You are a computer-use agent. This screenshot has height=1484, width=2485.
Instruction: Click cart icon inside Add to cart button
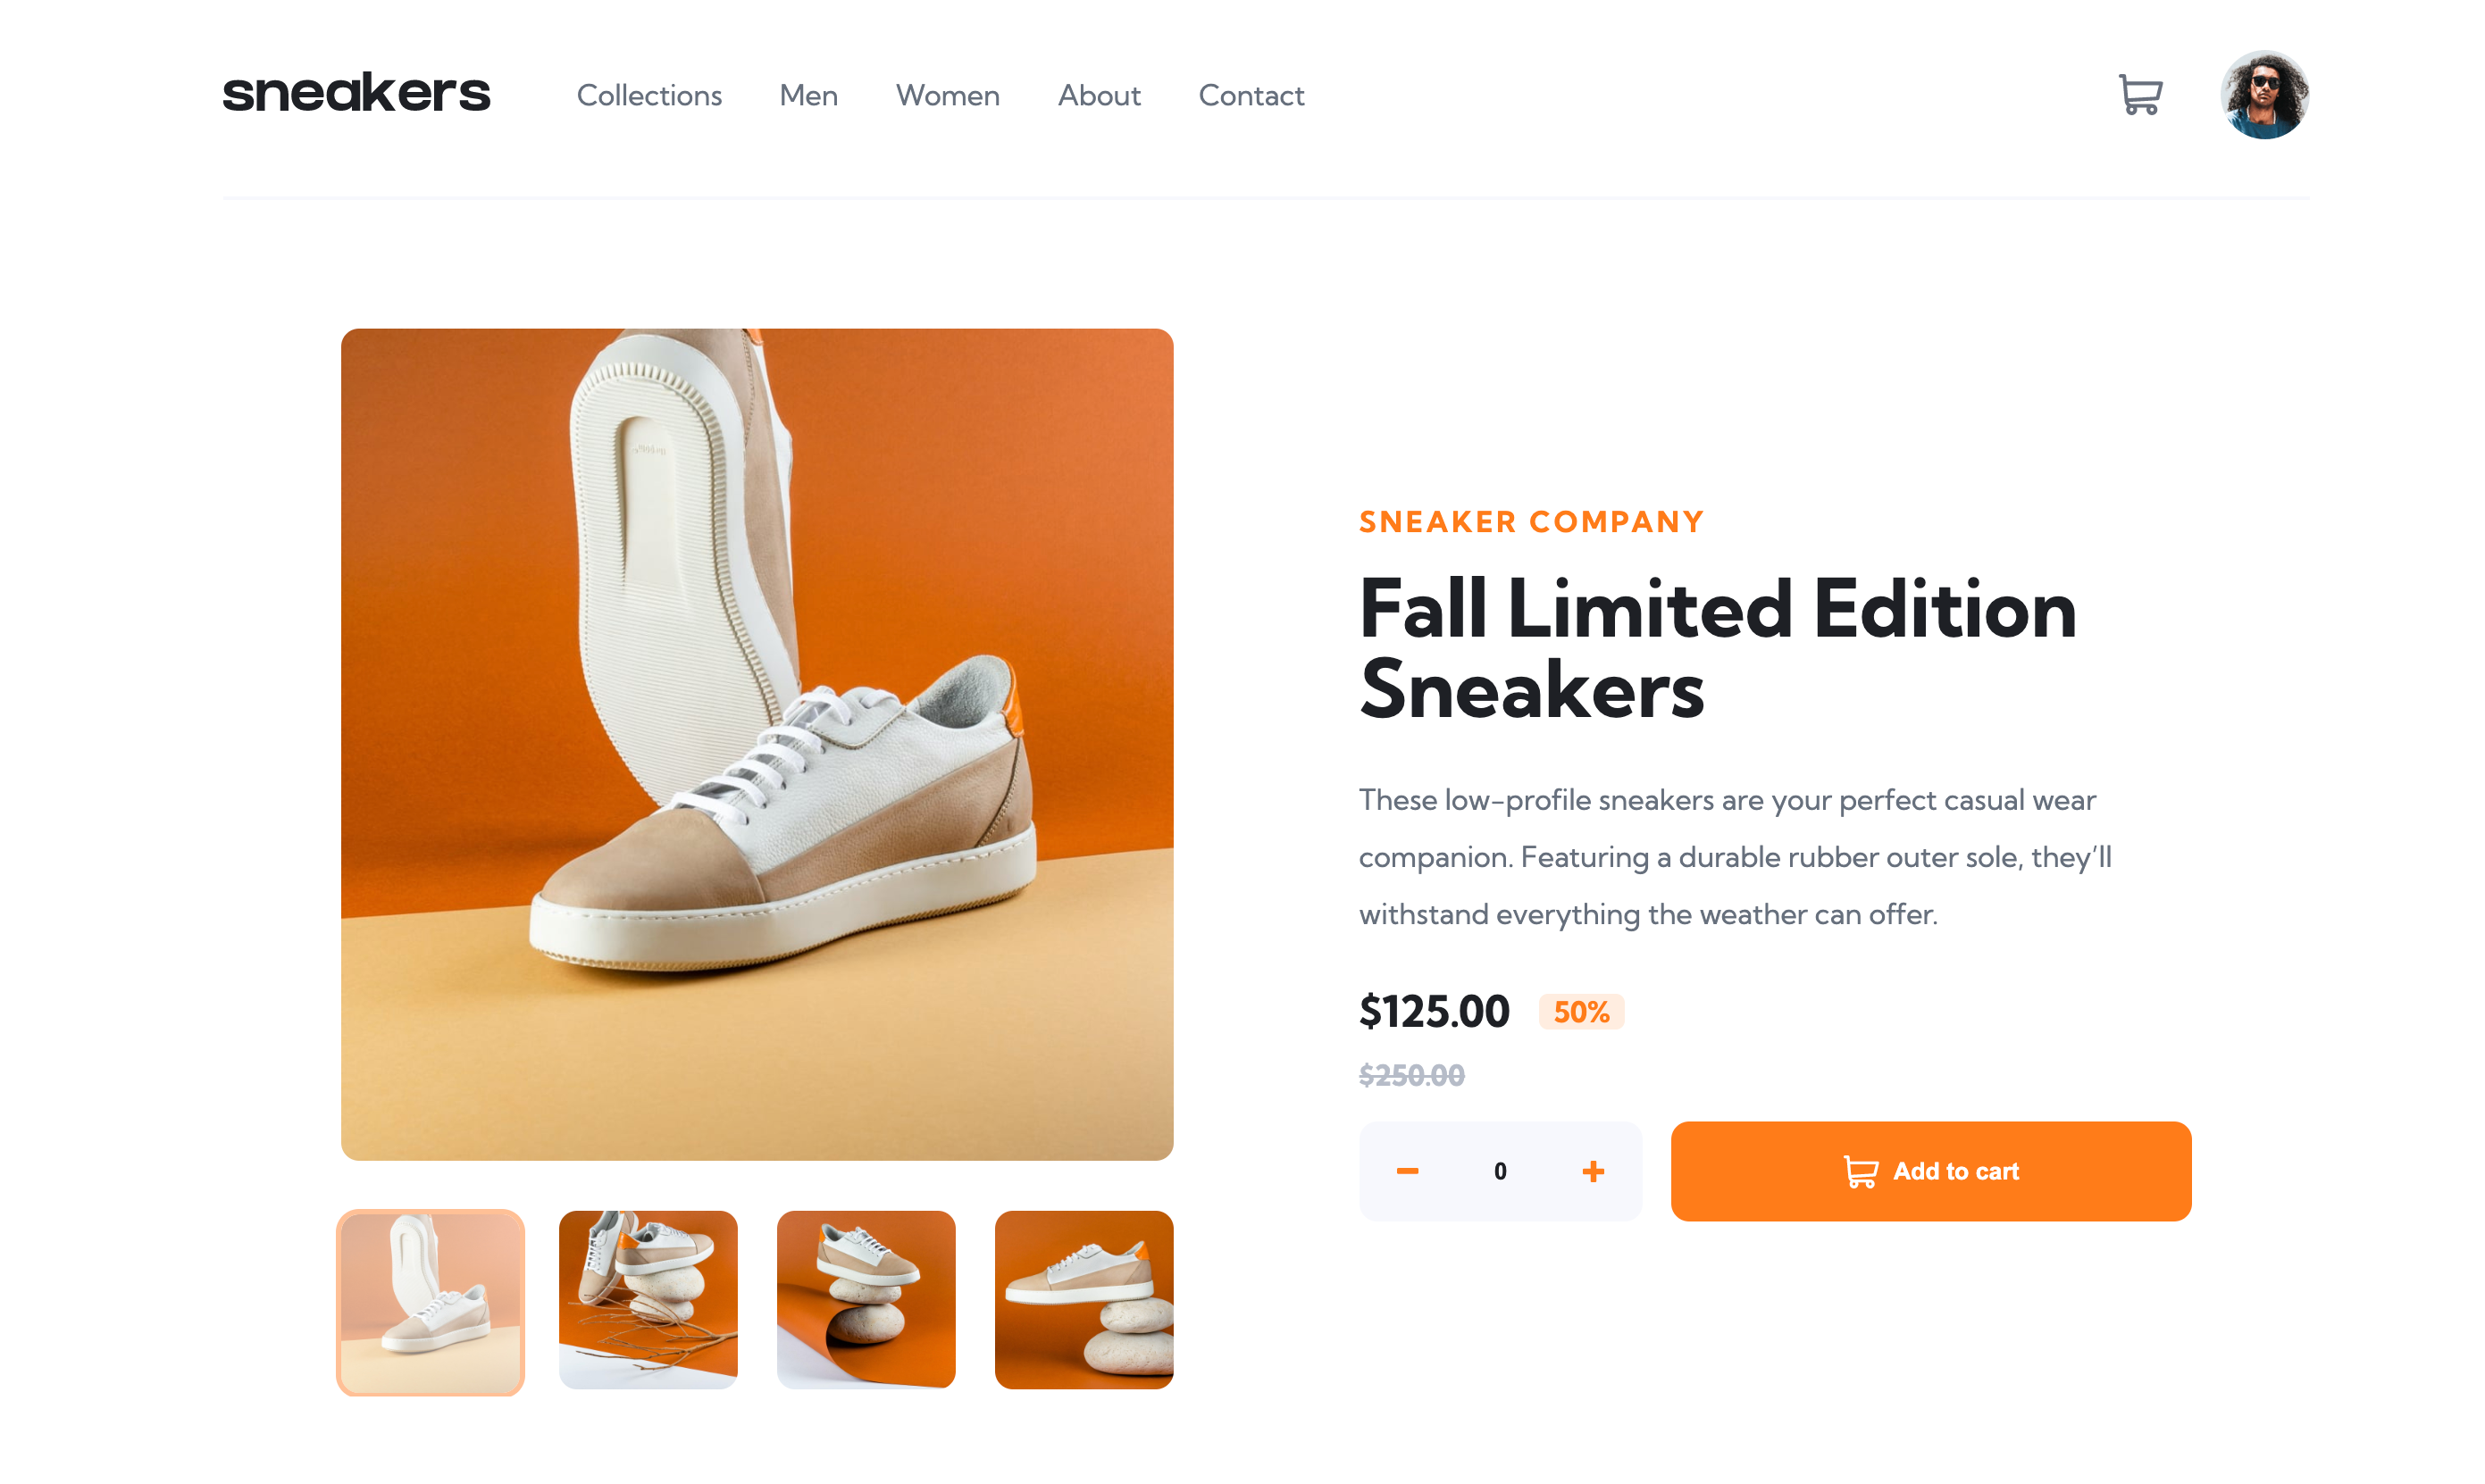[1860, 1171]
